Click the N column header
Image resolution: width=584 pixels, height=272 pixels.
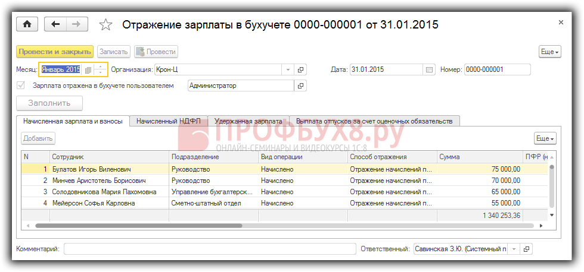(x=35, y=157)
